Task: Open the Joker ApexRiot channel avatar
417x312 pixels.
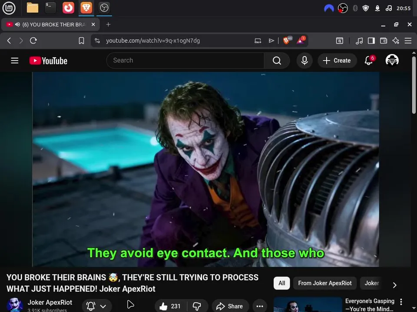Action: (x=15, y=305)
